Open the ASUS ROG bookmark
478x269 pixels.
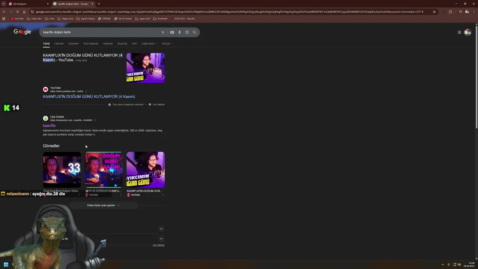pos(183,18)
